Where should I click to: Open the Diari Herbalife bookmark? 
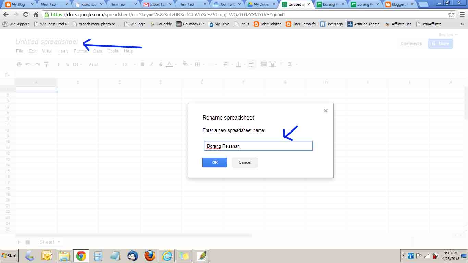[x=301, y=24]
